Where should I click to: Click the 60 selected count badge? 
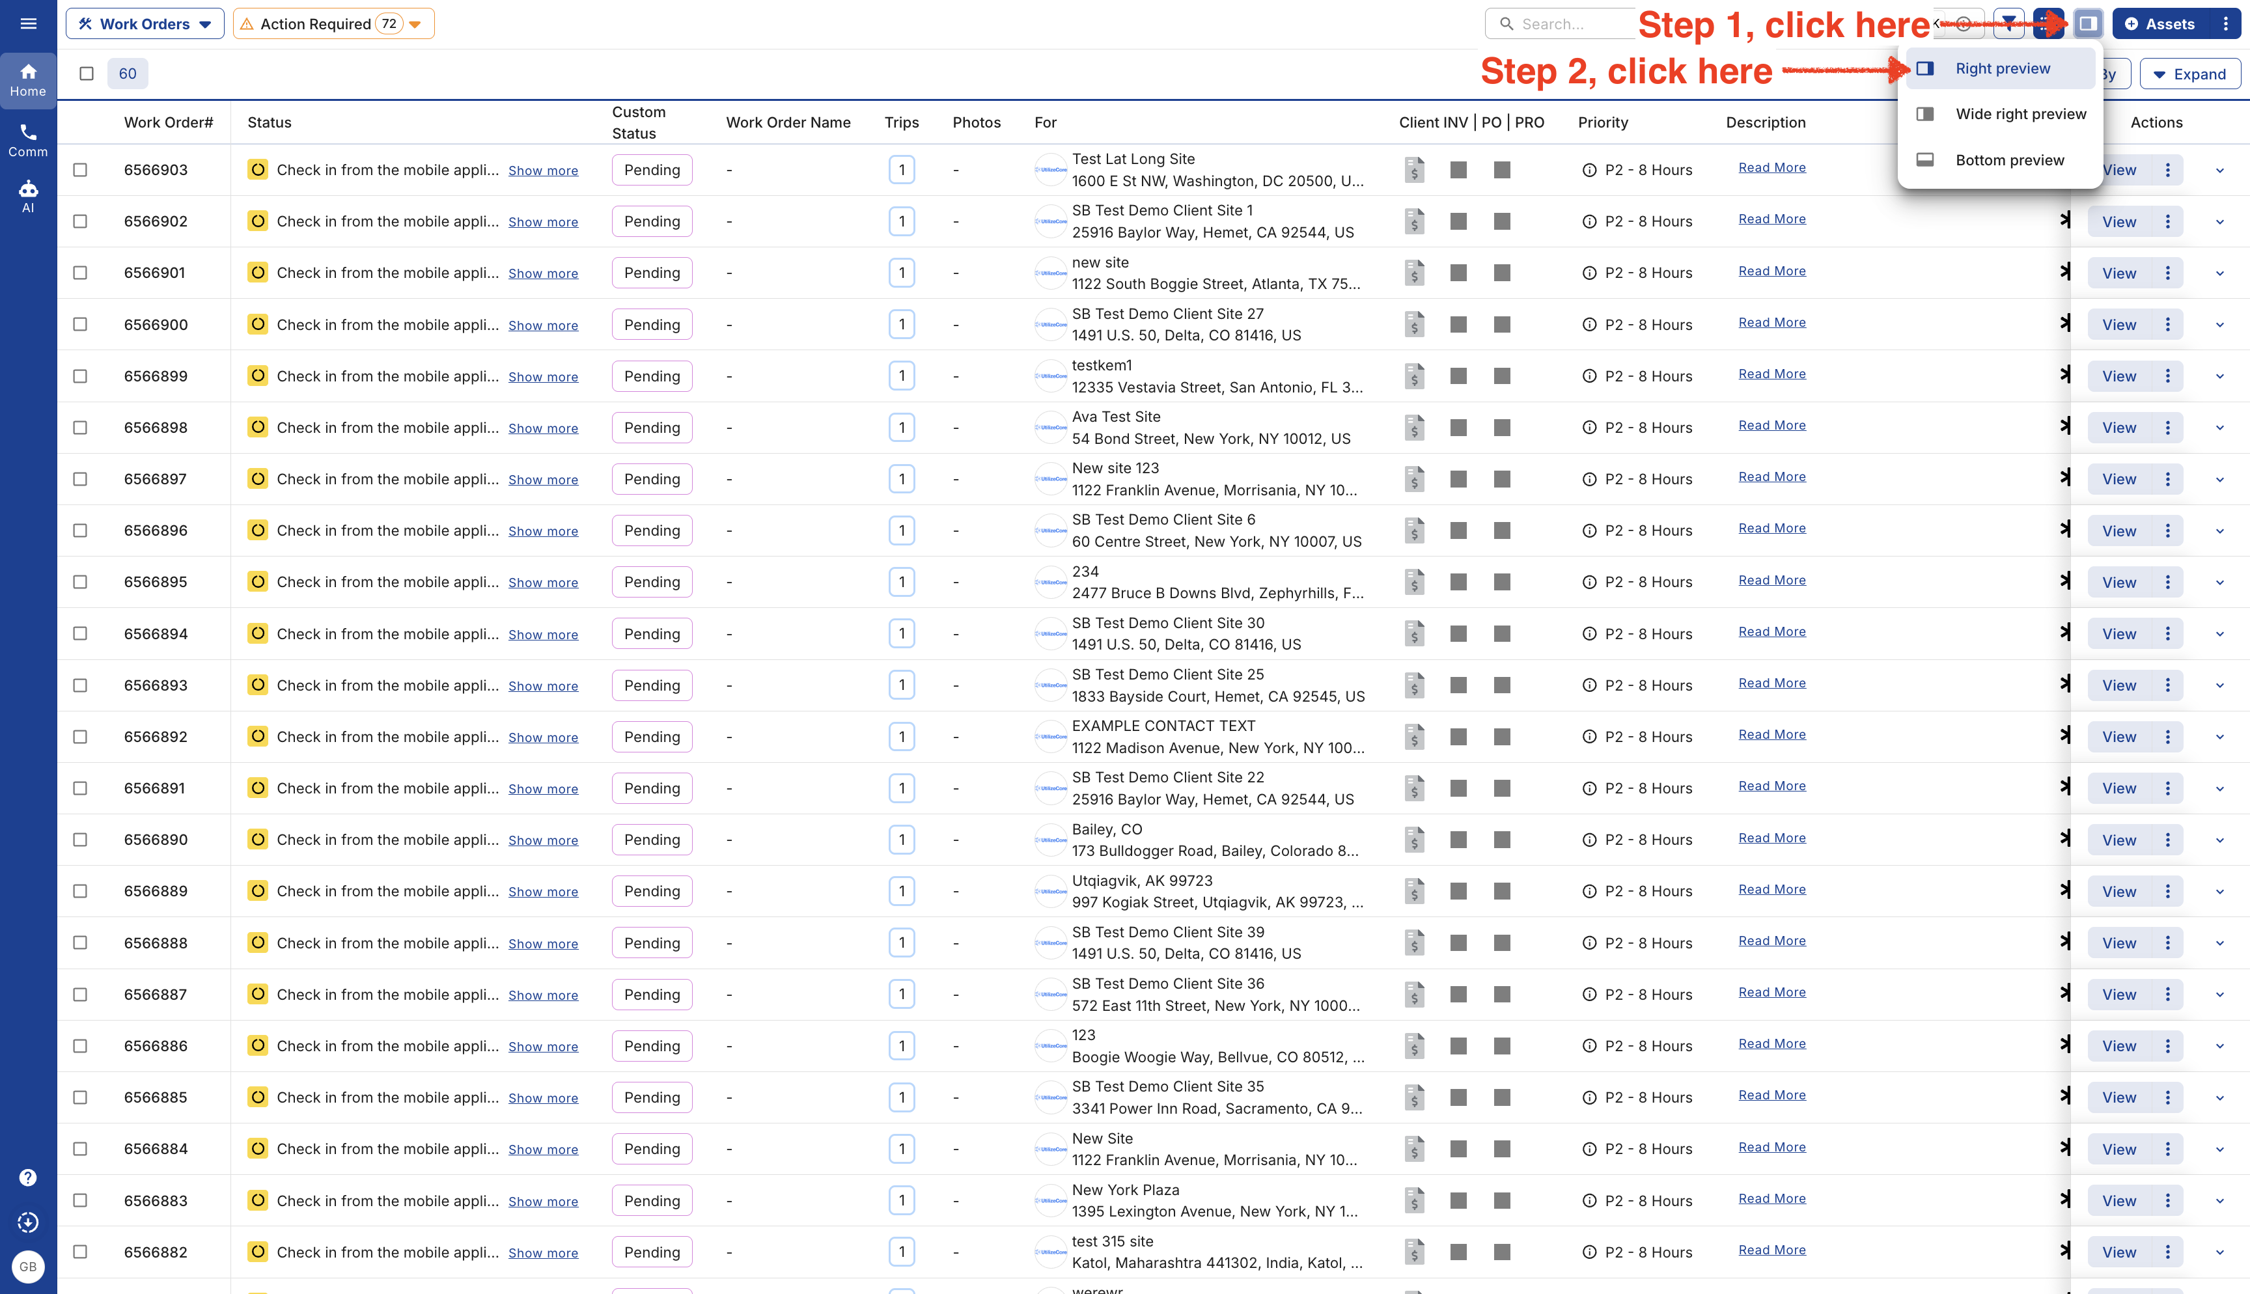(x=127, y=74)
